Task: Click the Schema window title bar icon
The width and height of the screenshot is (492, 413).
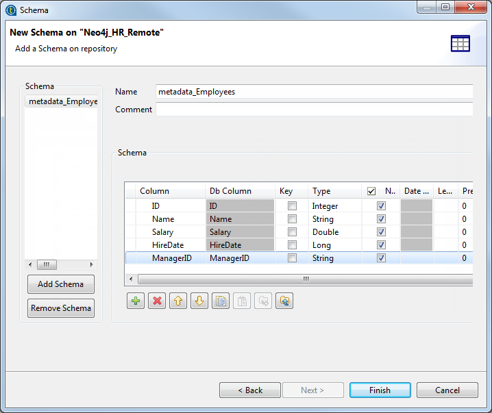Action: (x=10, y=10)
